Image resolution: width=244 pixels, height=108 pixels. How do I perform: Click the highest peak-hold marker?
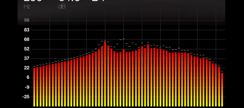pyautogui.click(x=124, y=39)
